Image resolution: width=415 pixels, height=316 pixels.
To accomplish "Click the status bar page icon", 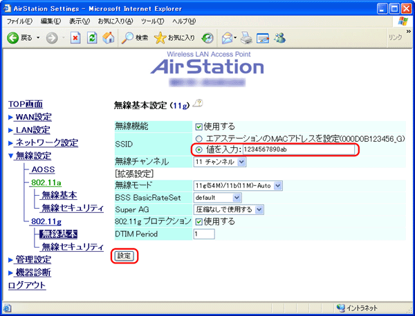I will click(7, 308).
